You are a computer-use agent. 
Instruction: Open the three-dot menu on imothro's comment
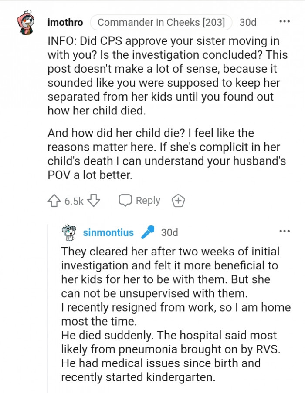pos(284,21)
